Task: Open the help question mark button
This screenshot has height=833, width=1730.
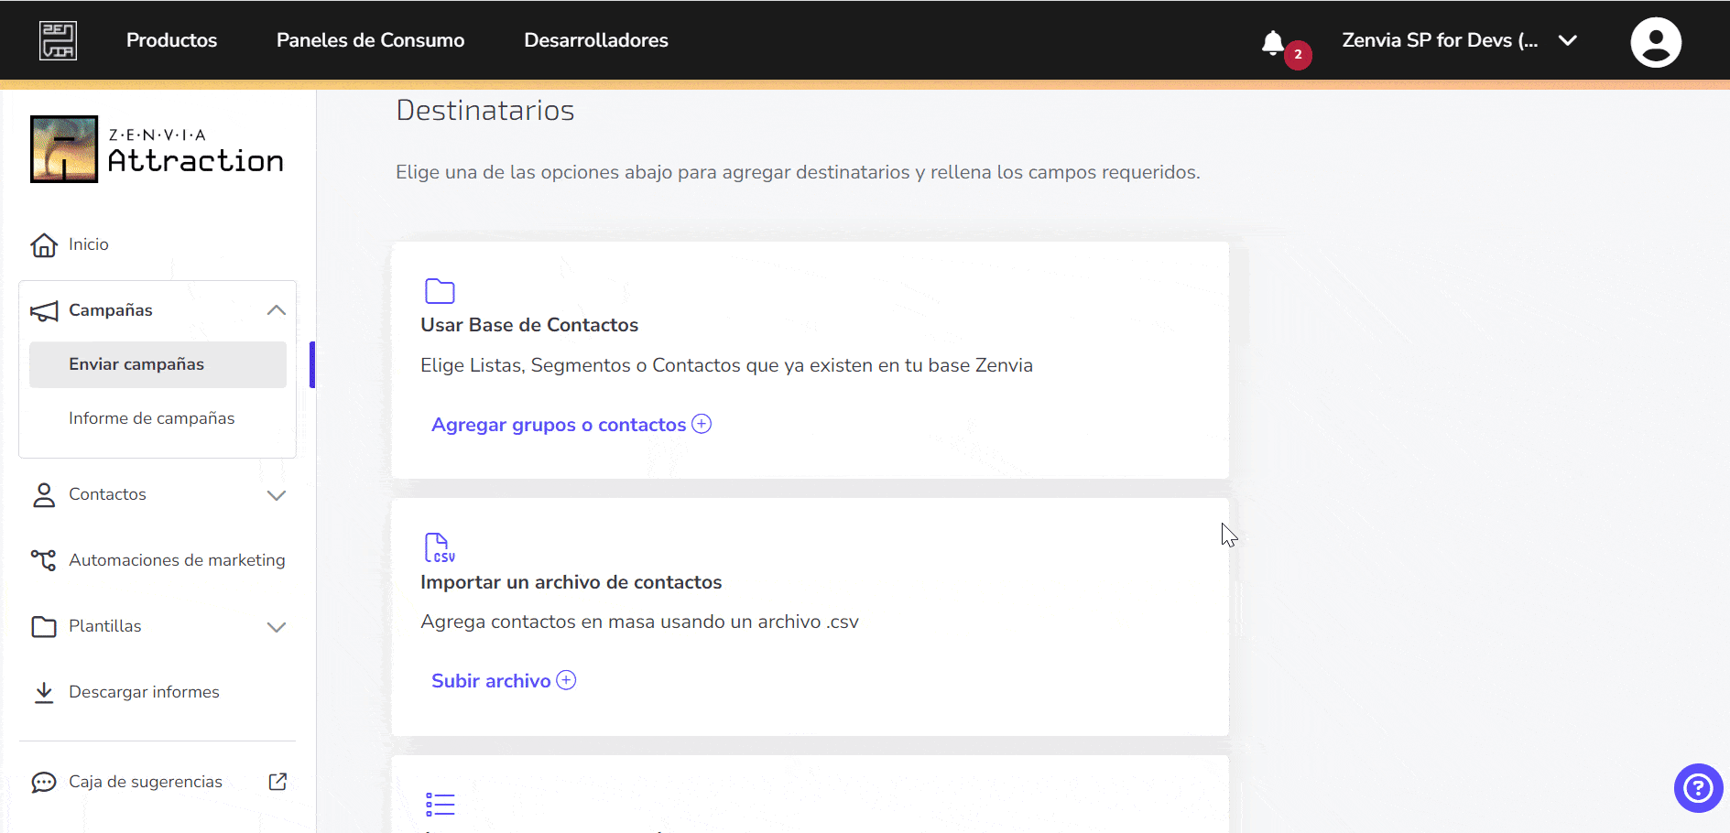Action: point(1697,788)
